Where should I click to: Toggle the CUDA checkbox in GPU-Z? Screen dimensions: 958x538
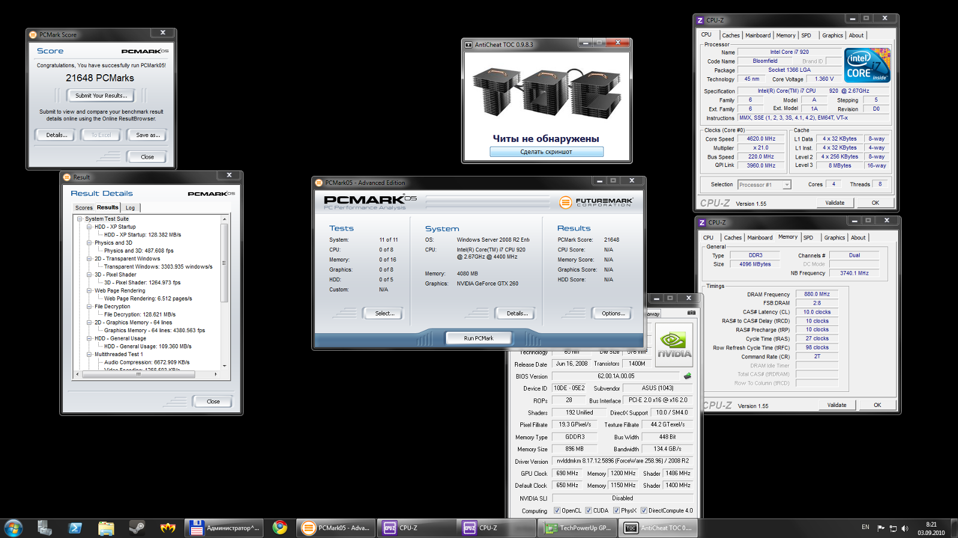[x=589, y=510]
